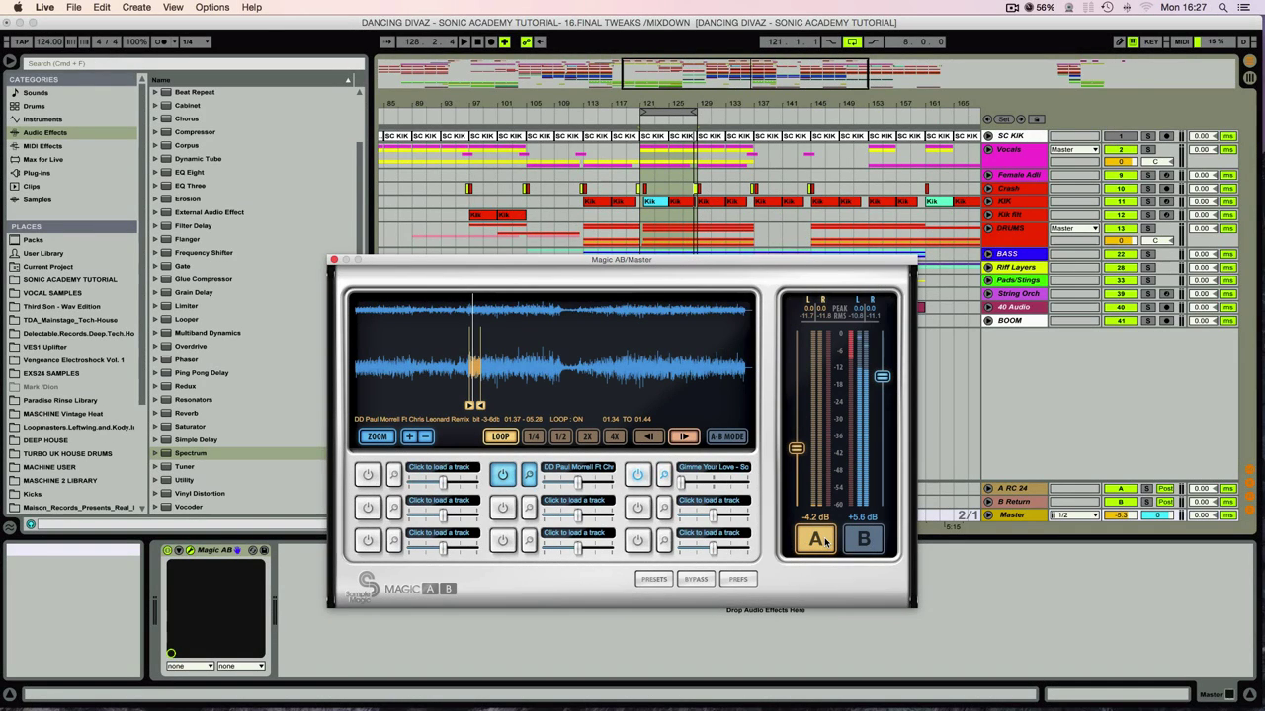Open Vocals track output Master dropdown
Screen dimensions: 1265x711
tap(1074, 149)
